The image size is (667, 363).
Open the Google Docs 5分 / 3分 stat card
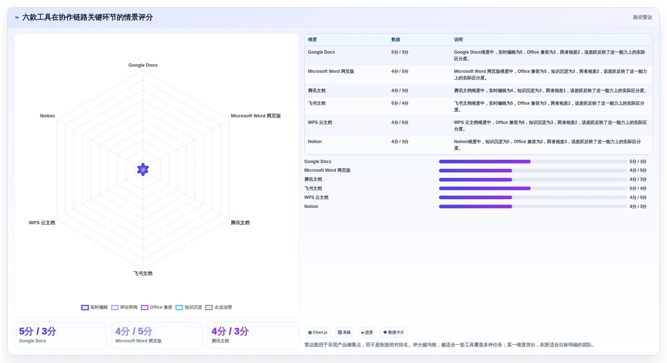click(x=61, y=335)
